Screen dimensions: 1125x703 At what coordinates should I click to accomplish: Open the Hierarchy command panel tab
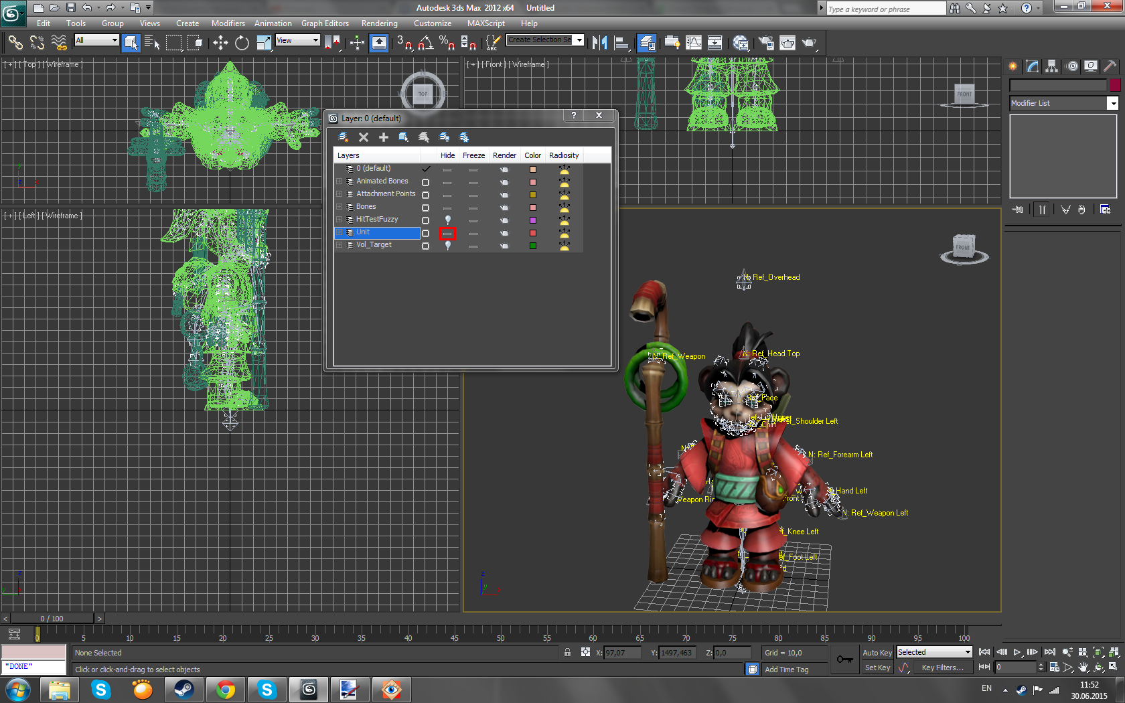(x=1052, y=66)
